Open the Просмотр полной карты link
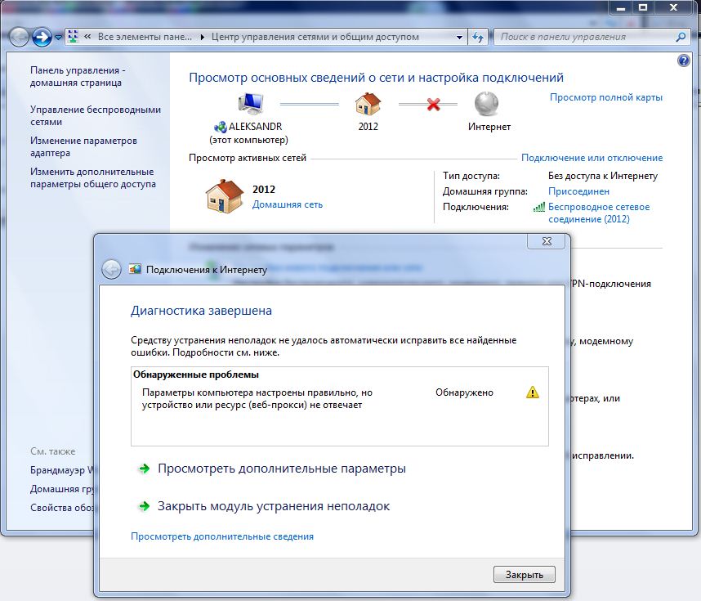Image resolution: width=701 pixels, height=601 pixels. [x=605, y=97]
